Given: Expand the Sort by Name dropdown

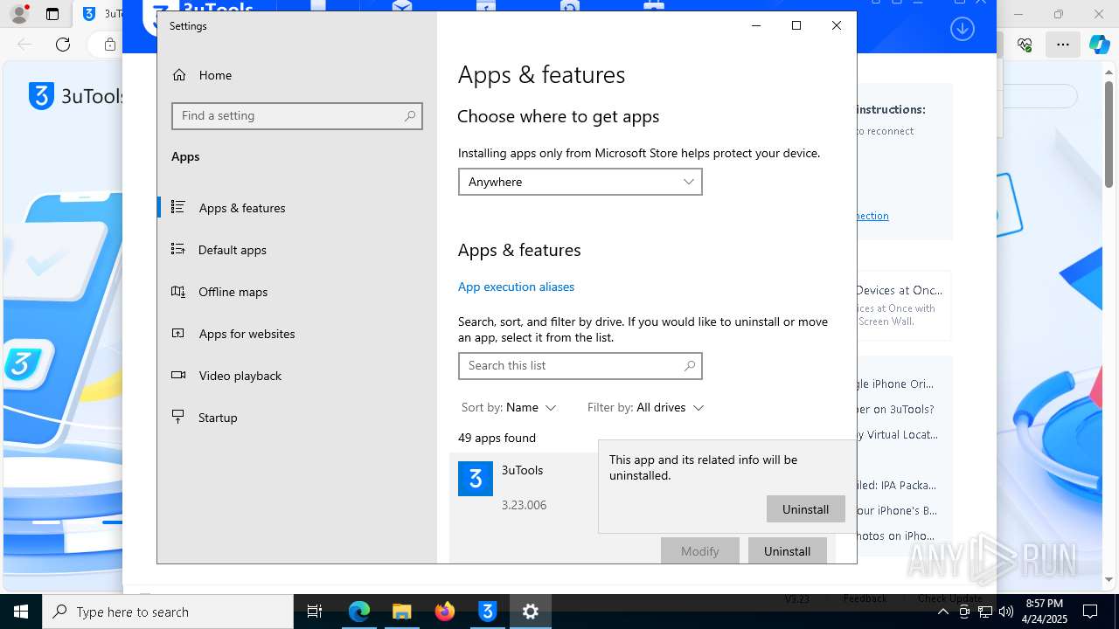Looking at the screenshot, I should [509, 407].
